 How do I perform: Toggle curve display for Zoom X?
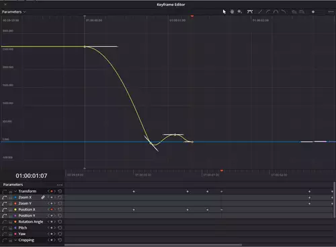click(x=5, y=198)
